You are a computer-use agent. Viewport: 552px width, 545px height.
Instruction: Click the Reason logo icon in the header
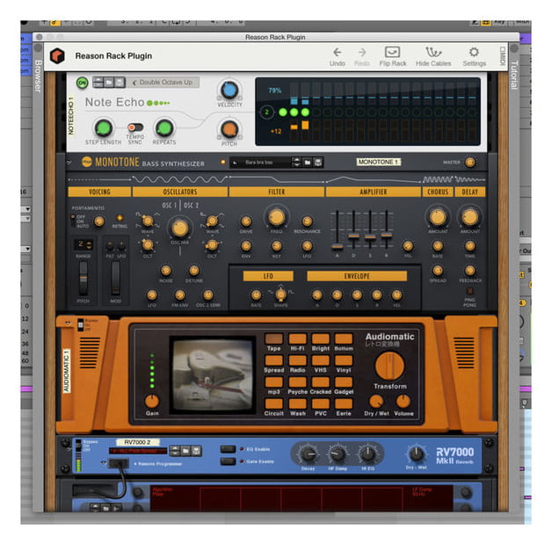point(57,55)
